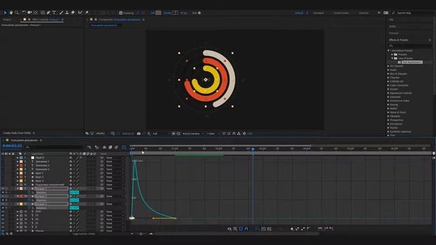Switch to the Default workspace

pyautogui.click(x=299, y=13)
